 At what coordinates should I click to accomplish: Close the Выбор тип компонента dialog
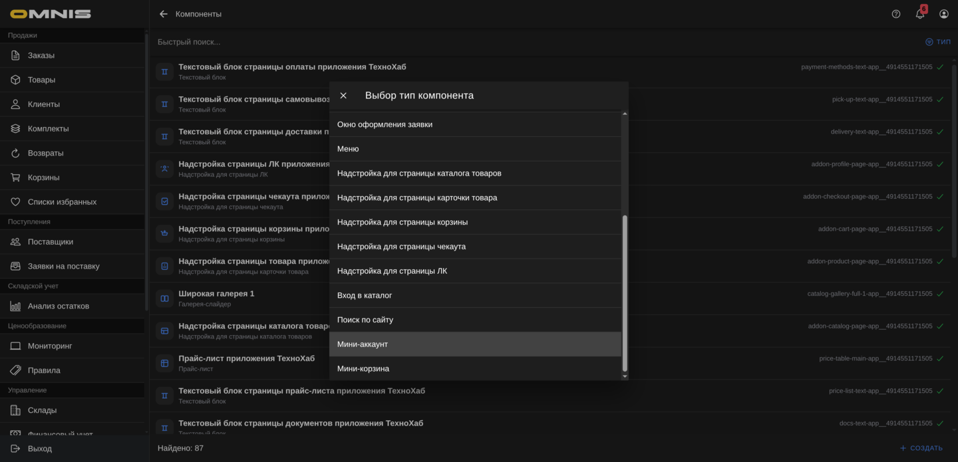click(x=343, y=95)
